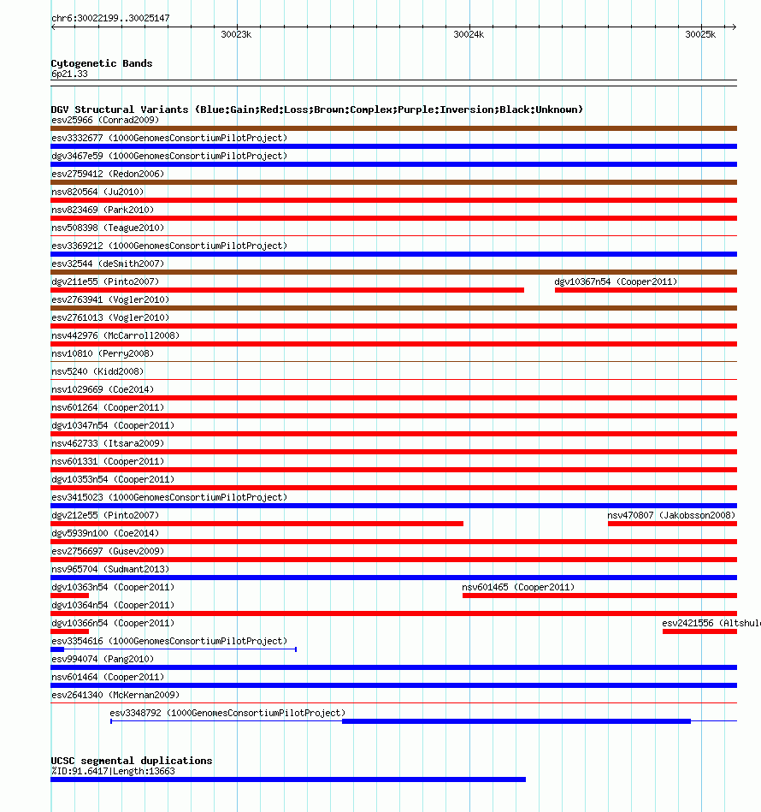Open esv3348792 variant label
Viewport: 761px width, 812px height.
[x=227, y=713]
